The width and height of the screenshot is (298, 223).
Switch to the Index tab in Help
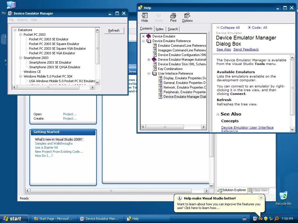[159, 29]
